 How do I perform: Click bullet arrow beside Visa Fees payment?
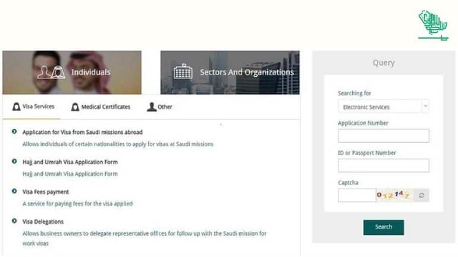pyautogui.click(x=14, y=192)
